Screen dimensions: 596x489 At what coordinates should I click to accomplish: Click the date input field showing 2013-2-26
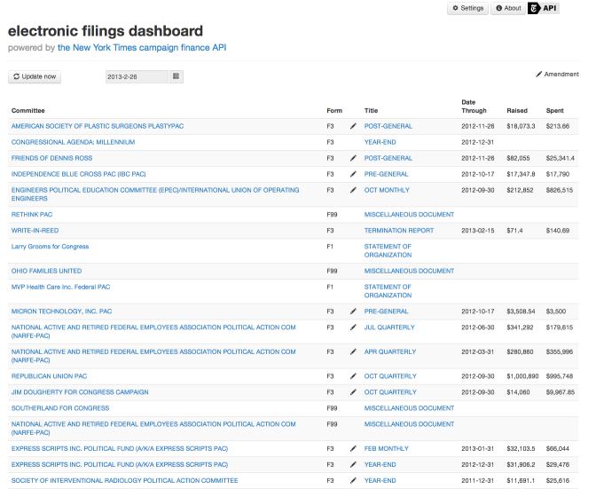pyautogui.click(x=136, y=77)
